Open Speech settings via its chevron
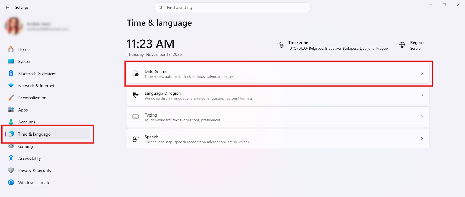The width and height of the screenshot is (465, 197). 422,139
